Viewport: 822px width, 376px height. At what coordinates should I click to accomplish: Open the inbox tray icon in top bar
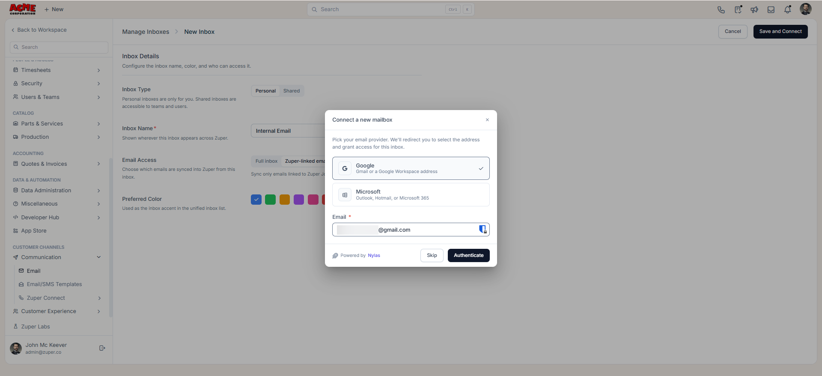pos(771,9)
